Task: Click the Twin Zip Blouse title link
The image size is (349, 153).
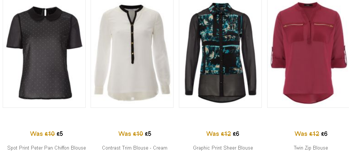Action: click(x=311, y=148)
